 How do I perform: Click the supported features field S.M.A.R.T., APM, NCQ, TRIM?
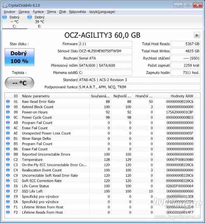pyautogui.click(x=139, y=87)
